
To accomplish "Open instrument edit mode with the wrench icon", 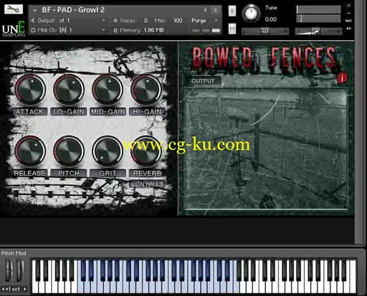I will 14,9.
